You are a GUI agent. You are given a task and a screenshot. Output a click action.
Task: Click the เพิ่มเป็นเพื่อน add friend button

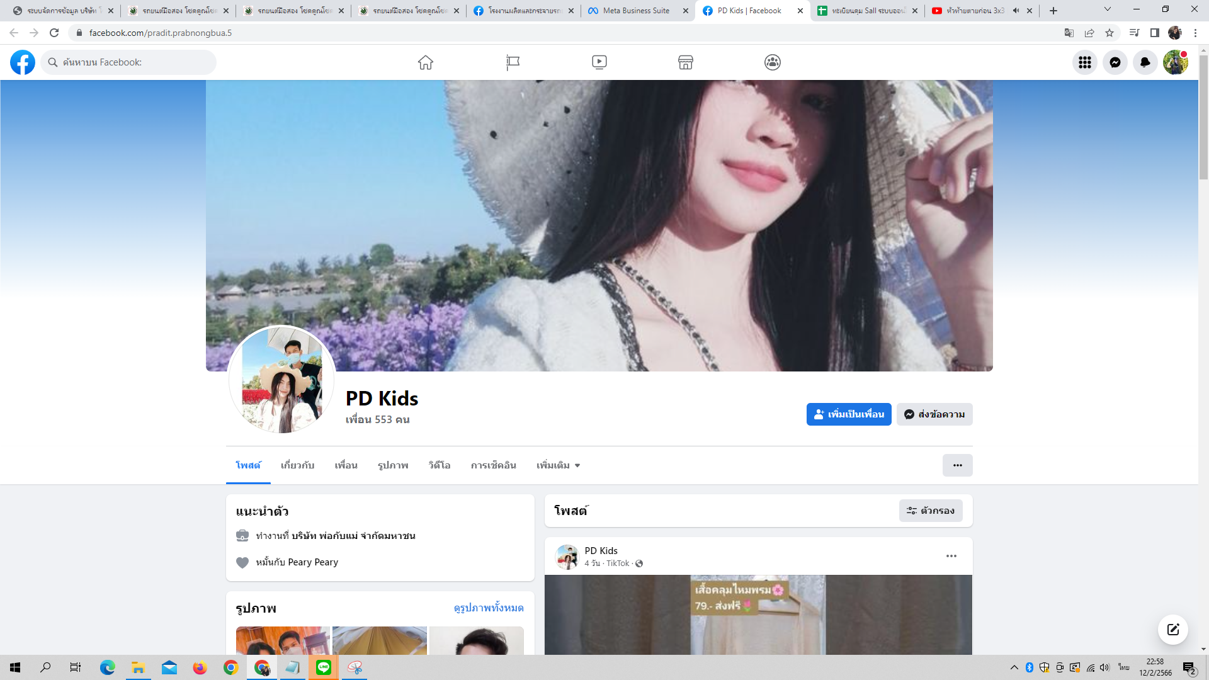[849, 414]
